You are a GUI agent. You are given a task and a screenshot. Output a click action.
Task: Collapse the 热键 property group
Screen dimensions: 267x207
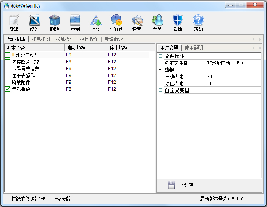tap(160, 70)
